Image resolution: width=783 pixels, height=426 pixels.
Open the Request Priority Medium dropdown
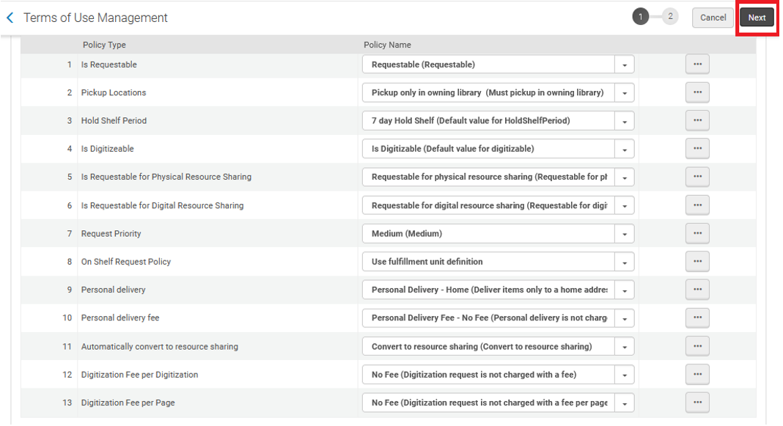click(624, 234)
